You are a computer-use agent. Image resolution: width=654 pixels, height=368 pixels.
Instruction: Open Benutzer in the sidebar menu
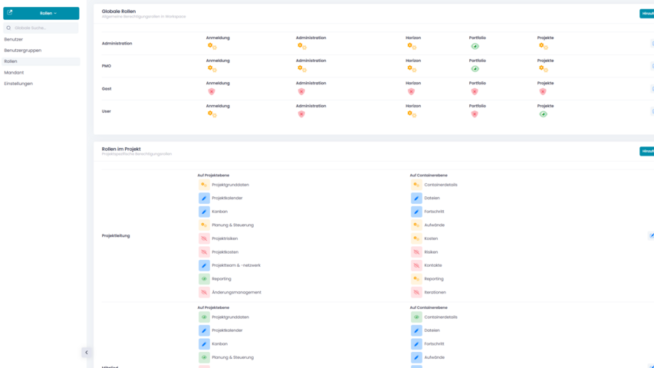[x=14, y=39]
